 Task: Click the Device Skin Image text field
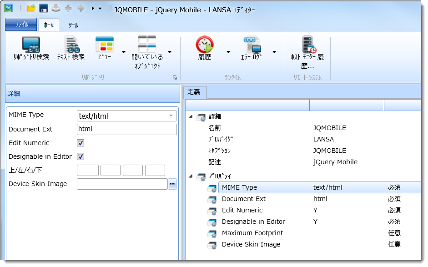click(122, 184)
